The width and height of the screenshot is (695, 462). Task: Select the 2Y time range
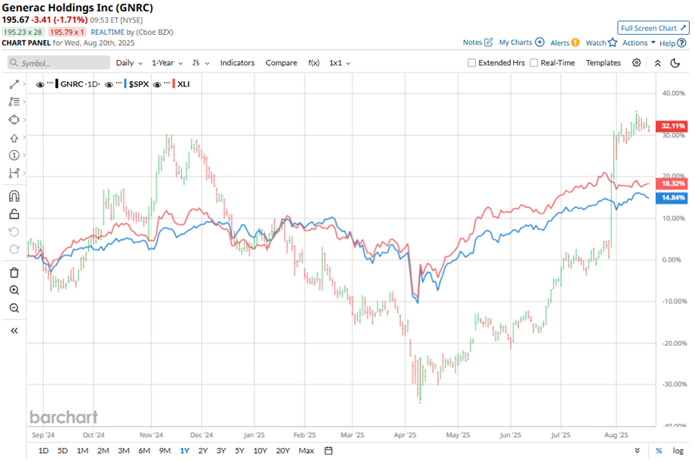(x=203, y=450)
